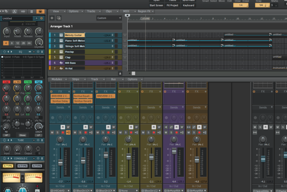This screenshot has width=287, height=192.
Task: Open the Sonitus Reverb effect
Action: (83, 101)
